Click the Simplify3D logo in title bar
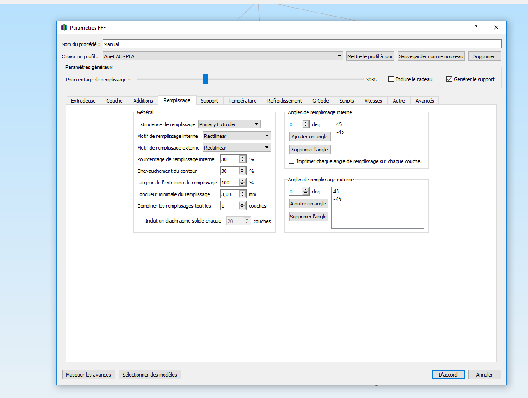The width and height of the screenshot is (528, 398). pos(64,27)
